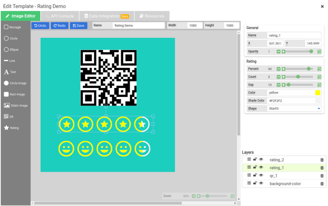This screenshot has height=206, width=328.
Task: Switch to the Image Editor tab
Action: click(20, 16)
